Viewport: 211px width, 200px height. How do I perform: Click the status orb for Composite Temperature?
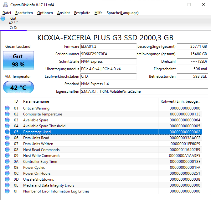pos(7,114)
